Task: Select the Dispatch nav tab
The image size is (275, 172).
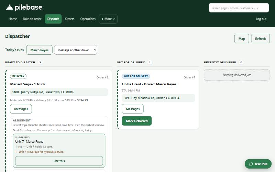Action: (x=53, y=19)
